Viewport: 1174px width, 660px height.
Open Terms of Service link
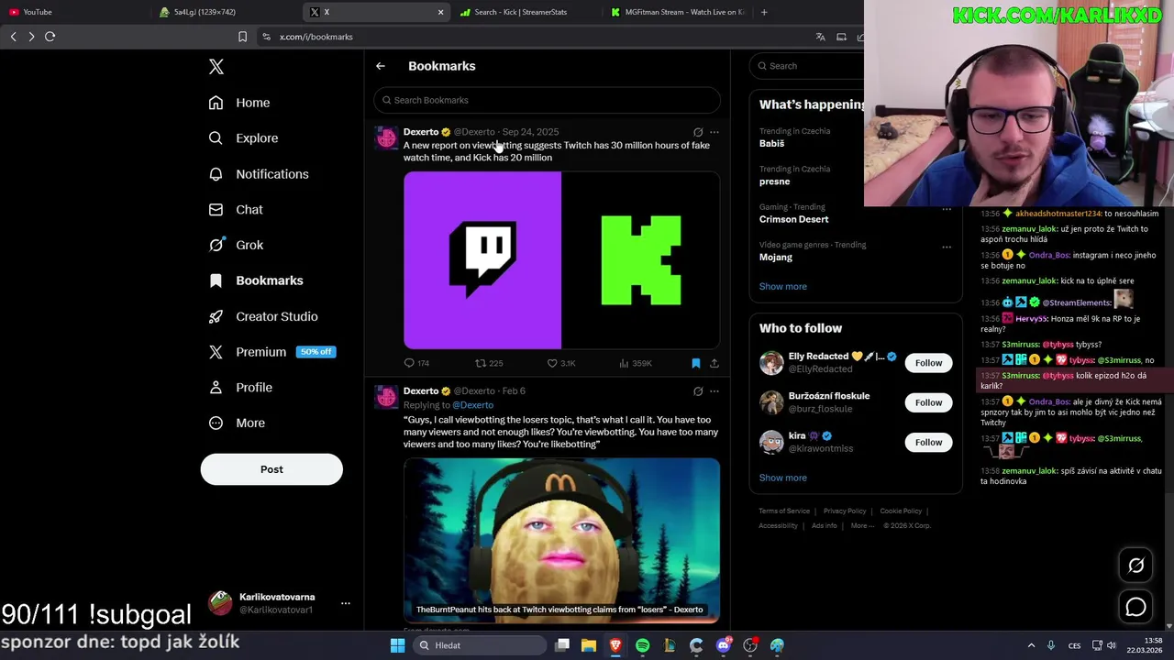(x=784, y=511)
